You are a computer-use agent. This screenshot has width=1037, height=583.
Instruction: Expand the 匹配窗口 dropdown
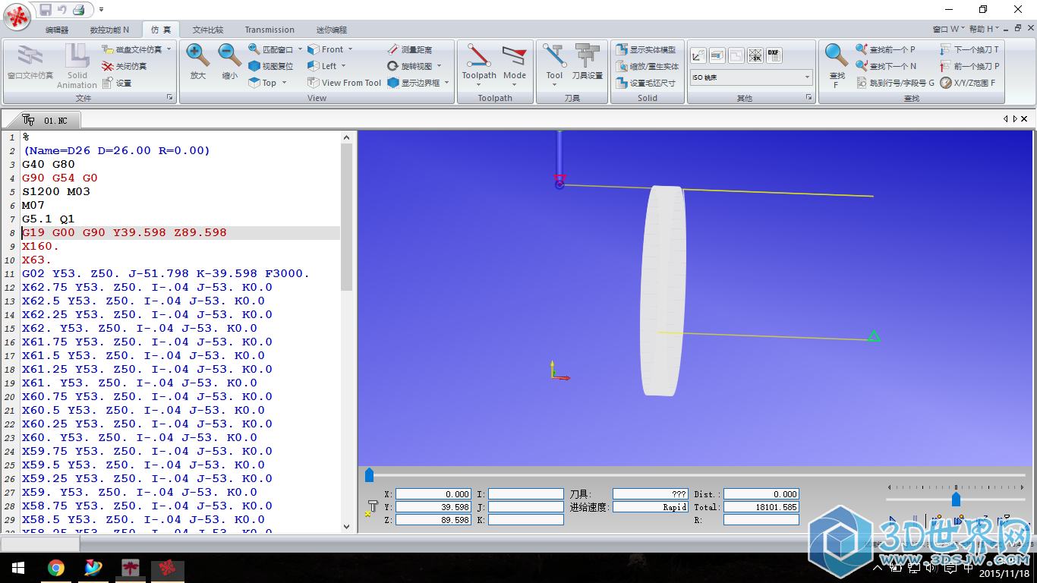[300, 49]
